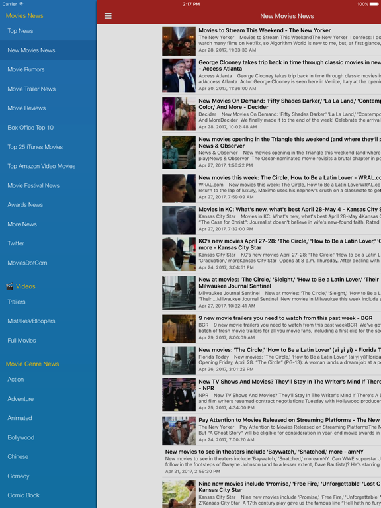
Task: Select Adventure genre news
Action: click(x=48, y=399)
